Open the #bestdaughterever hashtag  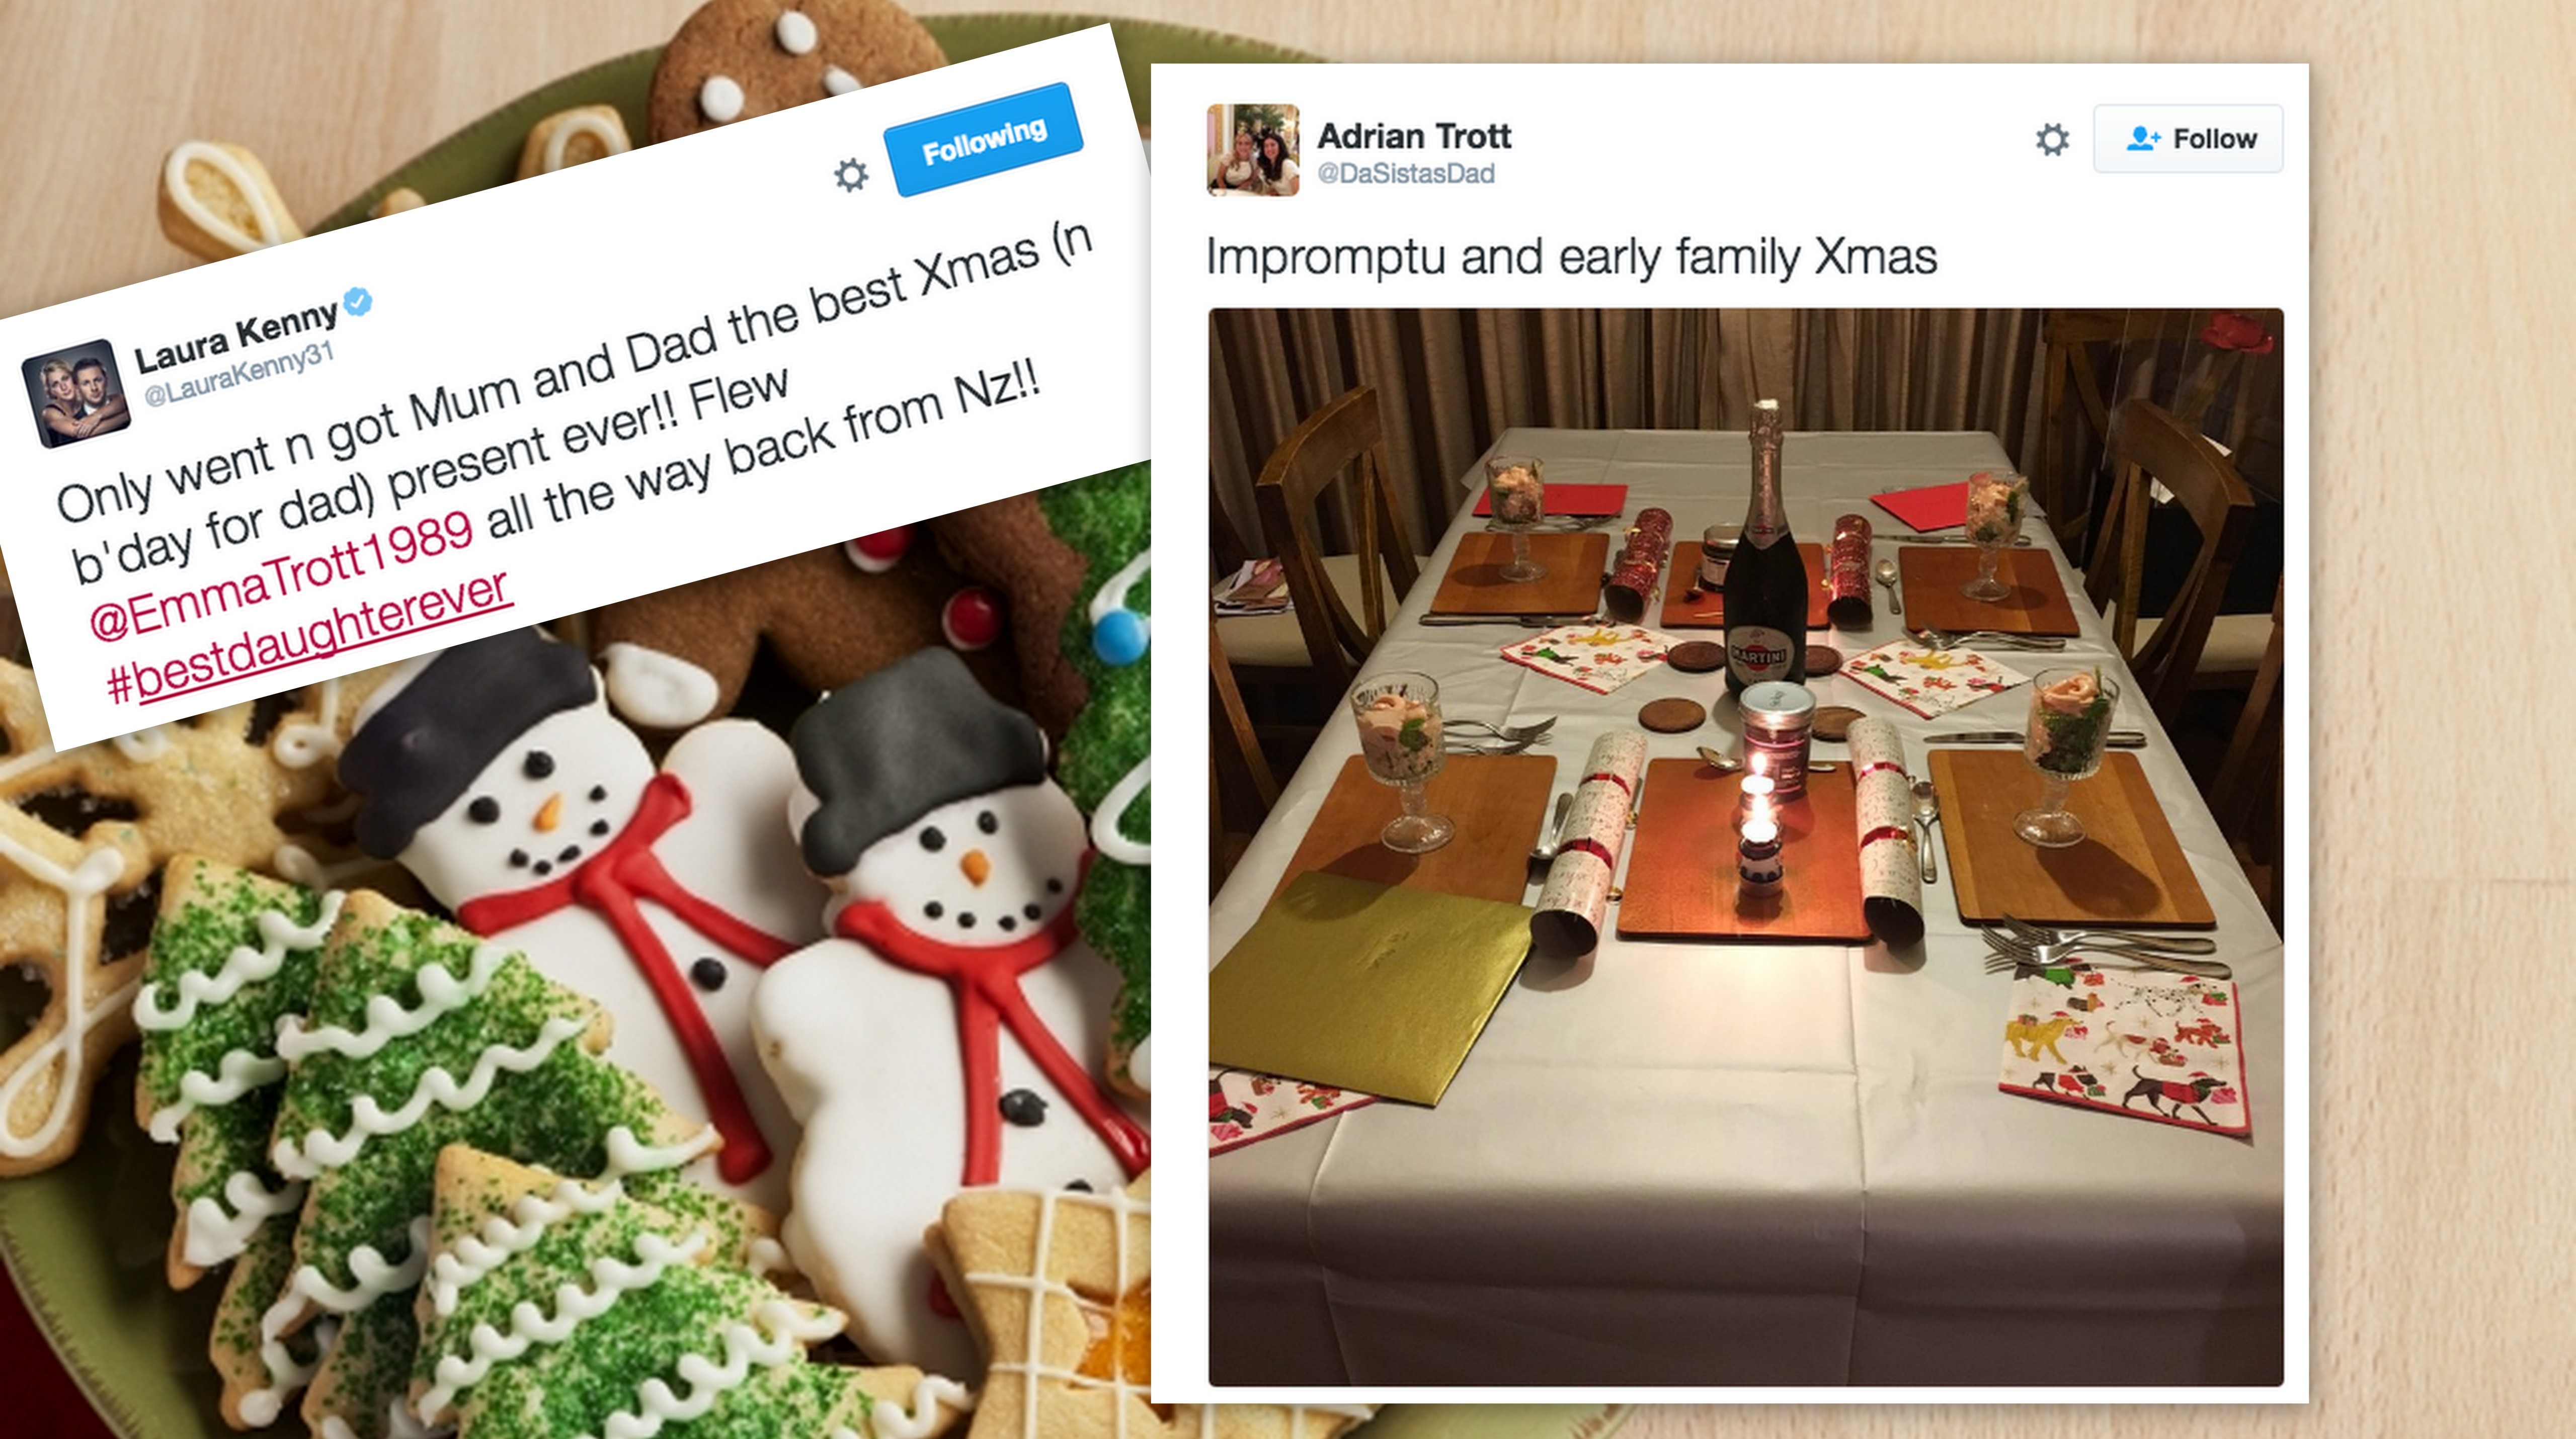310,639
